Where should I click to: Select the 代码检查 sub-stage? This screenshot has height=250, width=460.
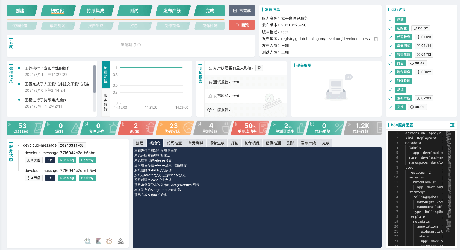point(22,26)
